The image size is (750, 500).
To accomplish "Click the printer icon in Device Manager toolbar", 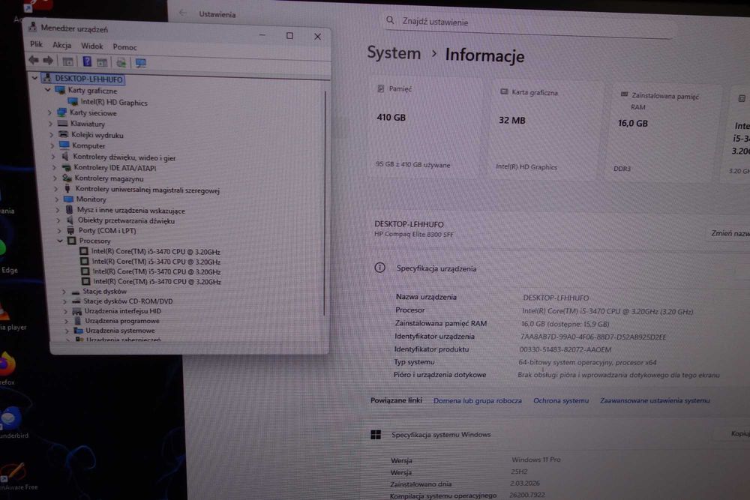I will [x=121, y=63].
